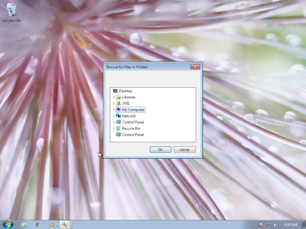The height and width of the screenshot is (229, 306).
Task: Open Action Center flag tray icon
Action: pos(261,225)
